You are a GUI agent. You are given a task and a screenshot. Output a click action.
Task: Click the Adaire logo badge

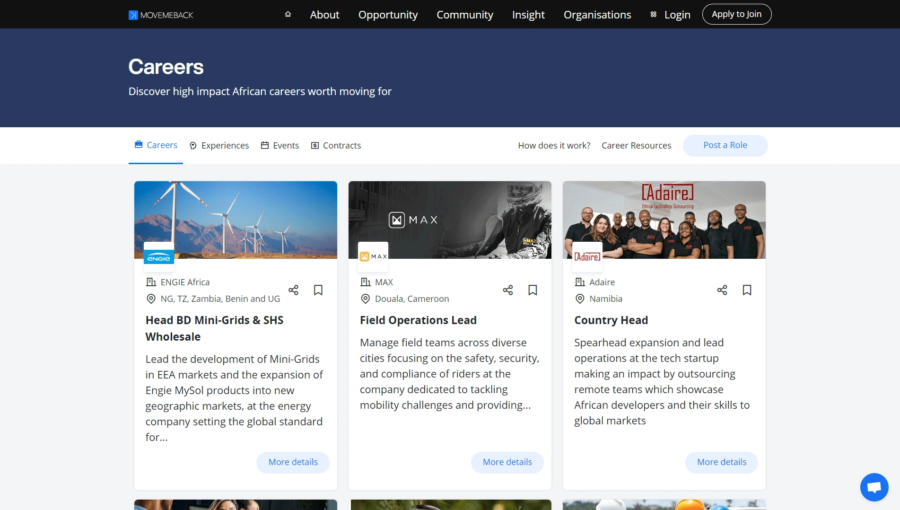587,256
